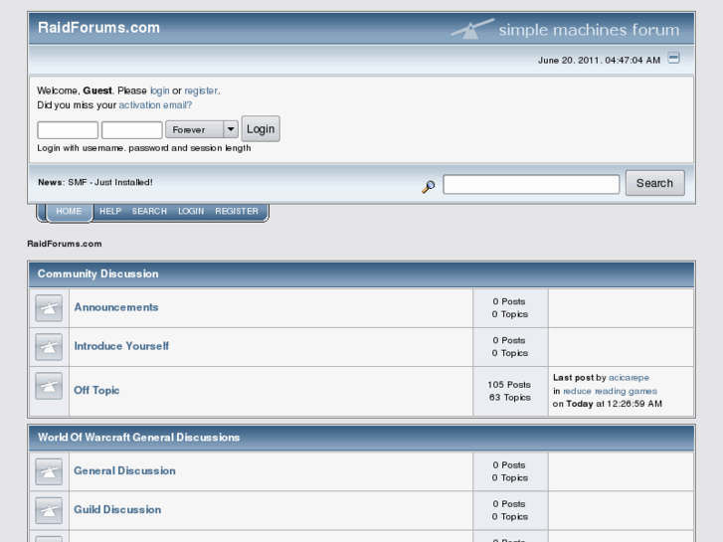Click the Off Topic board icon
This screenshot has height=542, width=723.
(x=49, y=386)
